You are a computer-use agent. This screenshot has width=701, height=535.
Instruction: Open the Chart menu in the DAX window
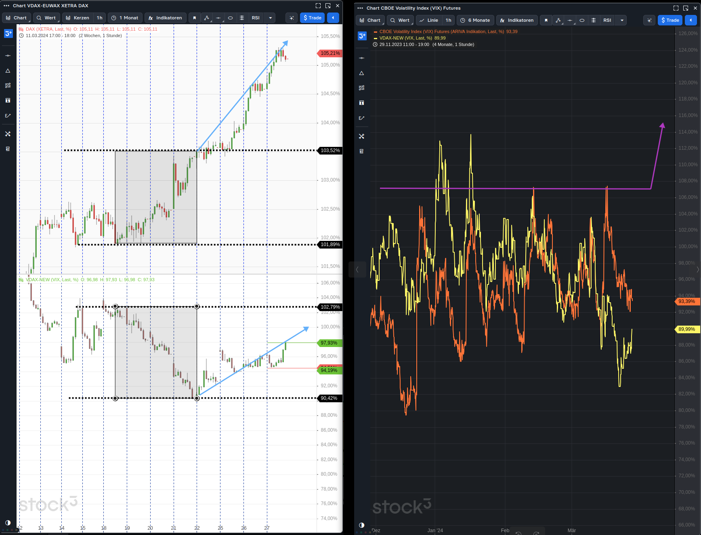(x=16, y=18)
